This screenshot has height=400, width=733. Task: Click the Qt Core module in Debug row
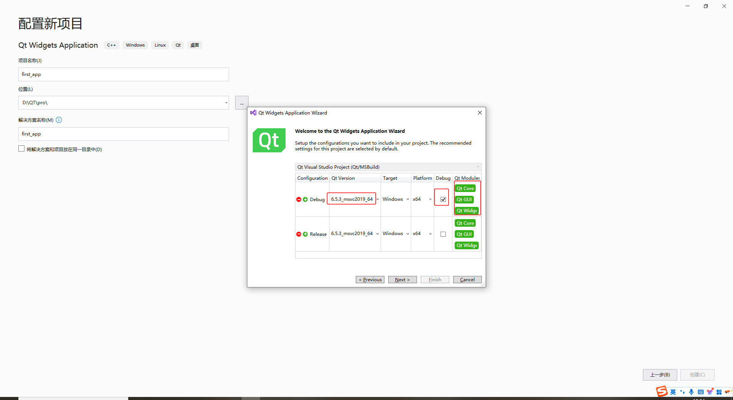click(465, 189)
